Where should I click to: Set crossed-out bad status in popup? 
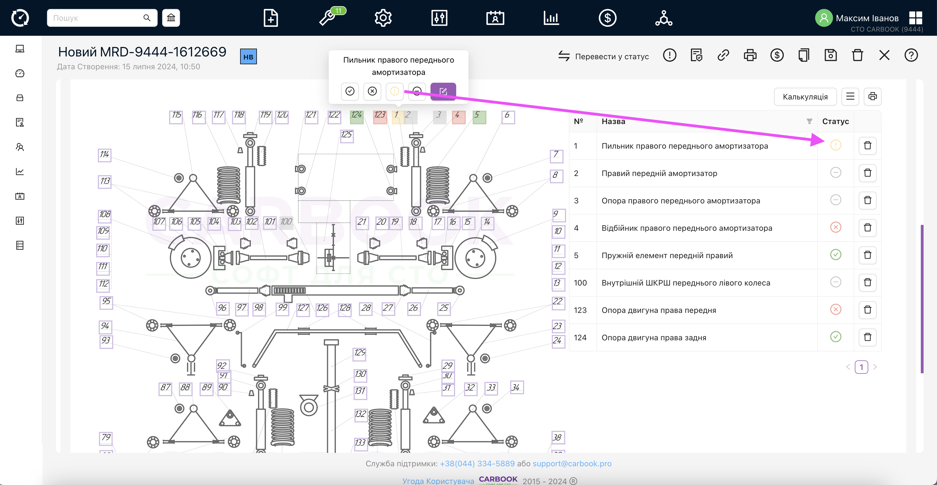(372, 91)
